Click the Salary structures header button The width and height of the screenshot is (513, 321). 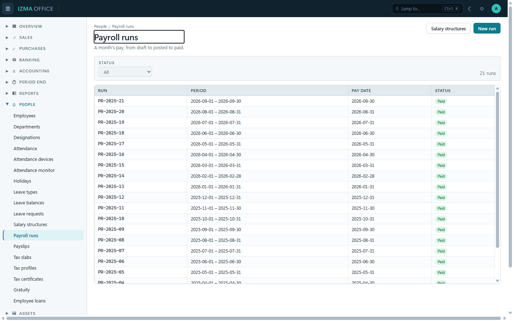click(x=448, y=29)
